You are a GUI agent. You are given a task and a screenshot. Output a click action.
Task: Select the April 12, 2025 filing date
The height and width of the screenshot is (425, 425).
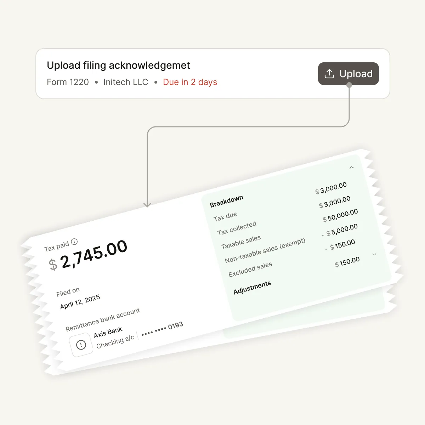(x=80, y=302)
